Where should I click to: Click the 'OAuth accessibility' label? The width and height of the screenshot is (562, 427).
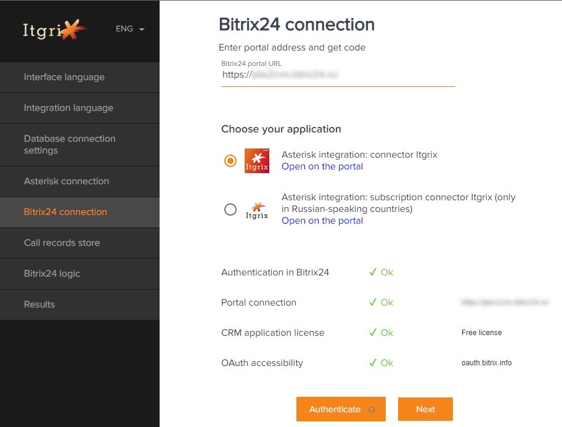(262, 363)
